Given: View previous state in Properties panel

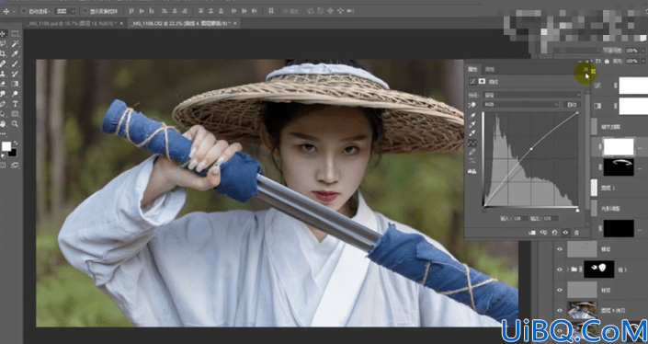Looking at the screenshot, I should (543, 233).
